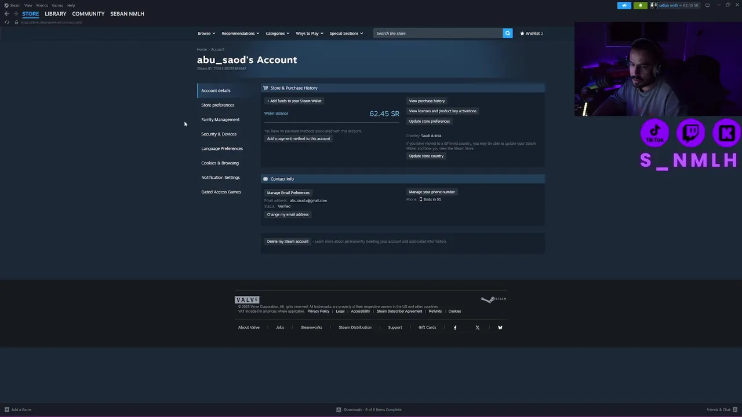Click View licenses and product key activations
Viewport: 742px width, 417px height.
[x=442, y=111]
